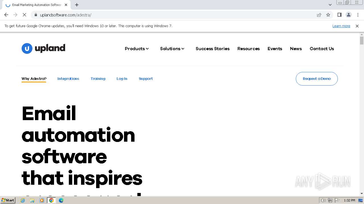The height and width of the screenshot is (204, 364).
Task: Open Contact Us page
Action: tap(322, 49)
